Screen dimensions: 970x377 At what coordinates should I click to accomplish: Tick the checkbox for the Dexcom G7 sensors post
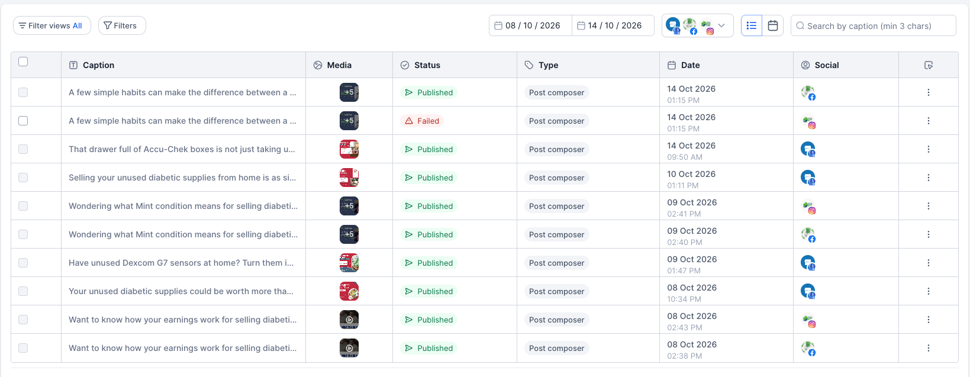(x=23, y=263)
